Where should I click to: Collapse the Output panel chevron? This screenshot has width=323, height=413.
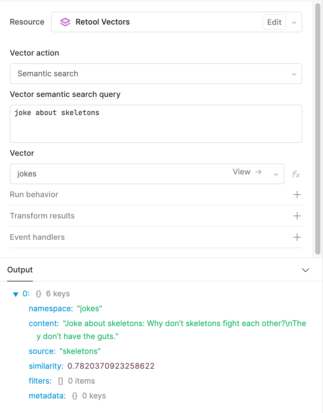point(305,270)
